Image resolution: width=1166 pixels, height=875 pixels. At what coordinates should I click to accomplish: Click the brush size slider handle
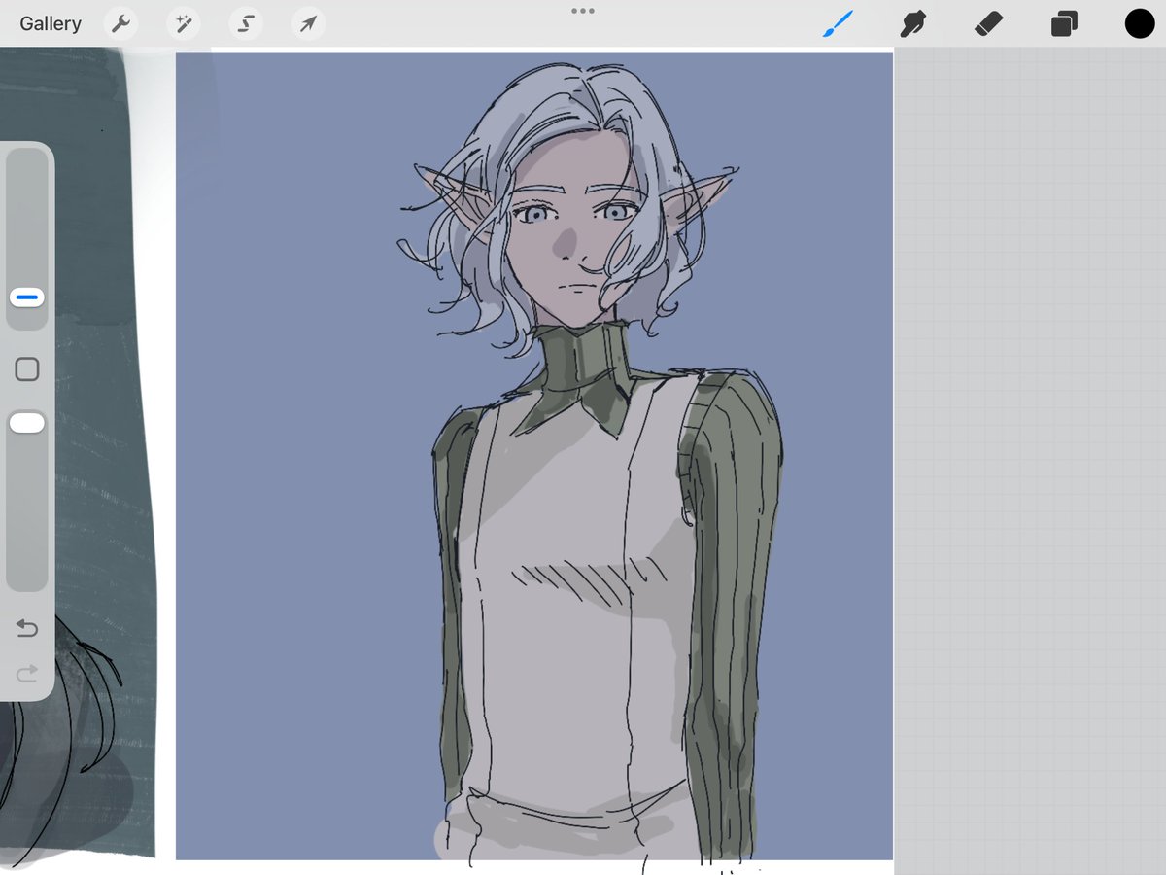(x=27, y=297)
